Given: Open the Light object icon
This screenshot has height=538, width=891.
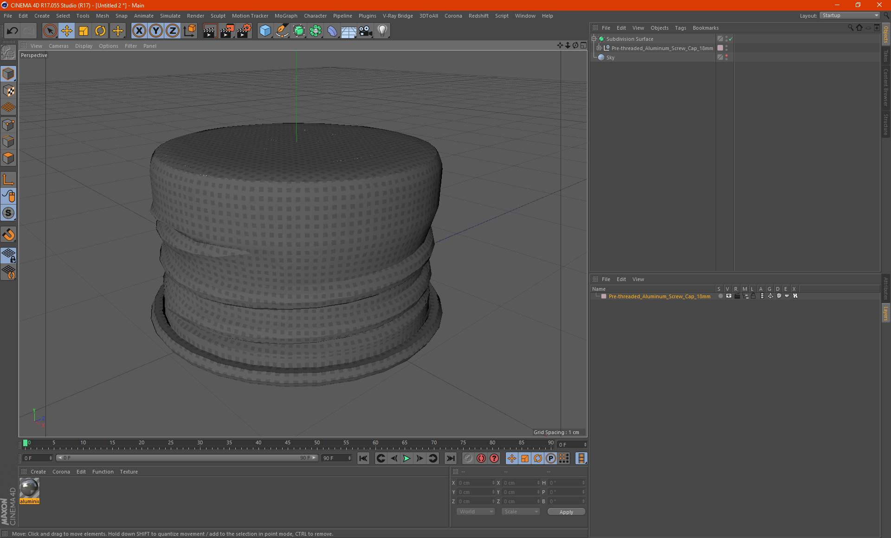Looking at the screenshot, I should click(x=382, y=31).
